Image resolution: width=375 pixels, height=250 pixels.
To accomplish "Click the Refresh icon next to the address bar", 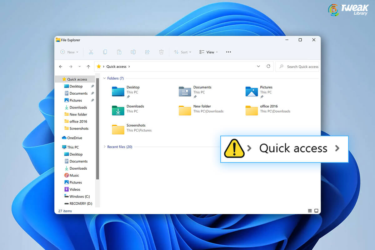I will click(268, 66).
